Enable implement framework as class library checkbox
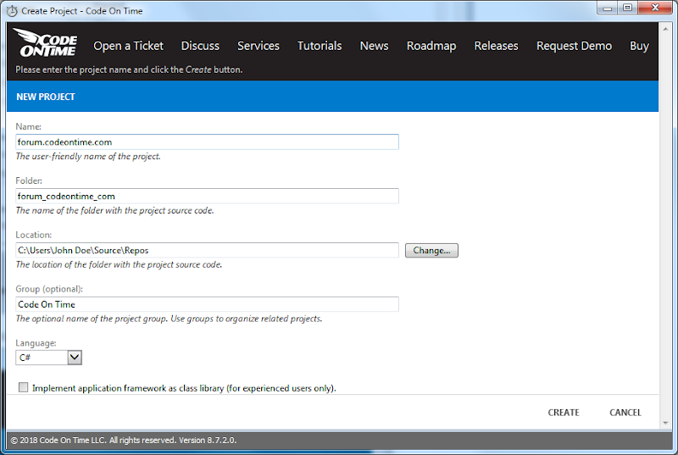The width and height of the screenshot is (678, 455). pyautogui.click(x=24, y=387)
